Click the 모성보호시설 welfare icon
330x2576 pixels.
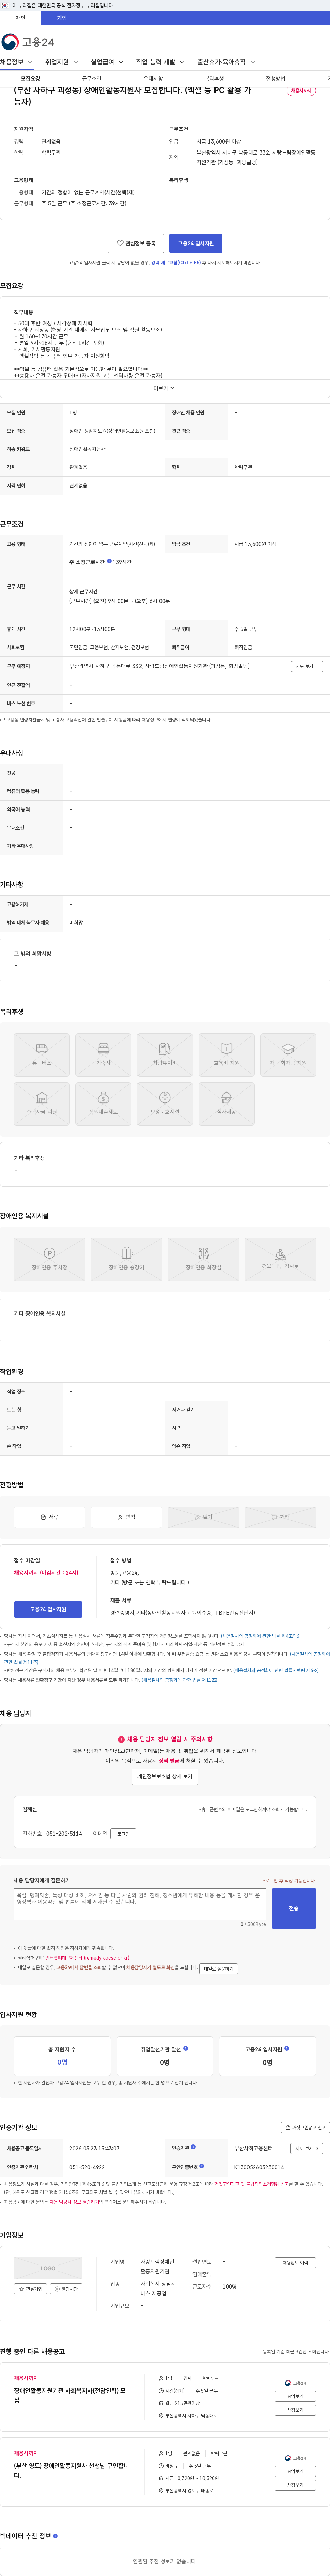tap(165, 1104)
